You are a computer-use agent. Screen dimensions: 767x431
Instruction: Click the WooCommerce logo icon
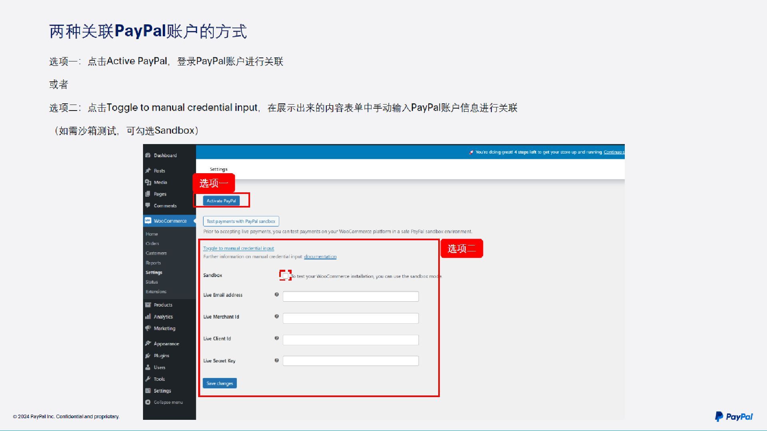click(148, 221)
